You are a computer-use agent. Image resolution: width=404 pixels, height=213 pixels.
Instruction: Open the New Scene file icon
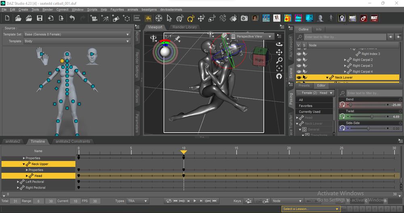click(x=7, y=18)
